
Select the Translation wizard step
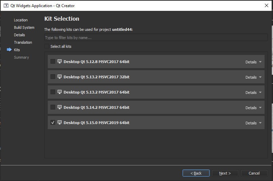pos(23,42)
